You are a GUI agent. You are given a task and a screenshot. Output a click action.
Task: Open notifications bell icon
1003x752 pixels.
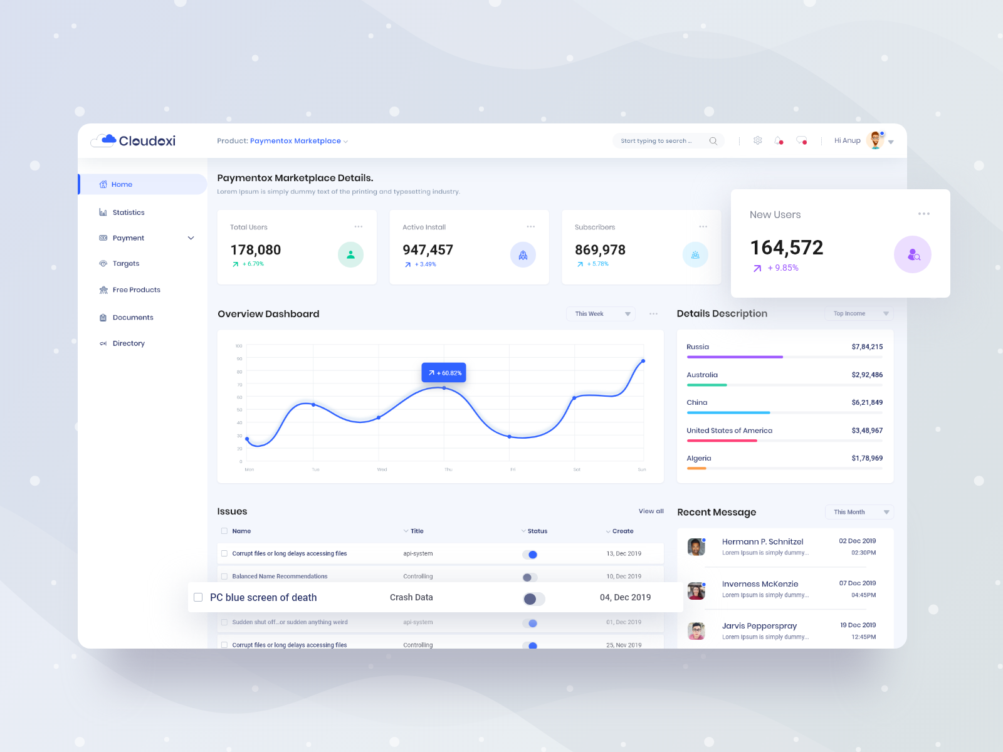point(779,140)
